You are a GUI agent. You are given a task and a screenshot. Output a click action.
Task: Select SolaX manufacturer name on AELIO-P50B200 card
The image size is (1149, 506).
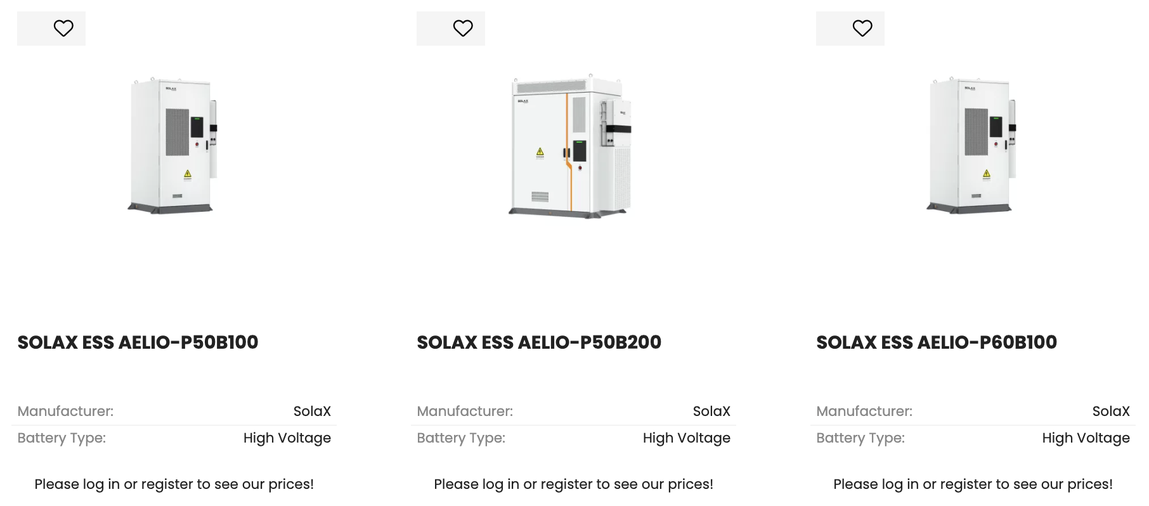(711, 412)
